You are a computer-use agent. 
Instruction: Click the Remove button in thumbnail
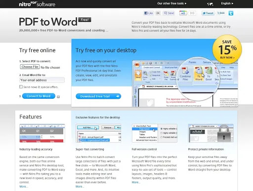point(108,127)
